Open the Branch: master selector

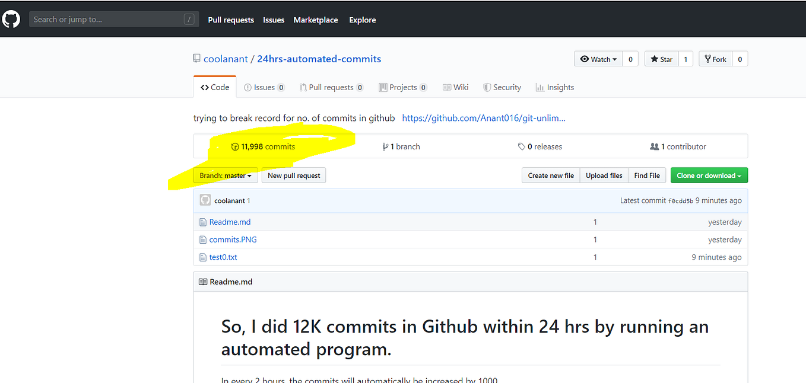coord(226,175)
